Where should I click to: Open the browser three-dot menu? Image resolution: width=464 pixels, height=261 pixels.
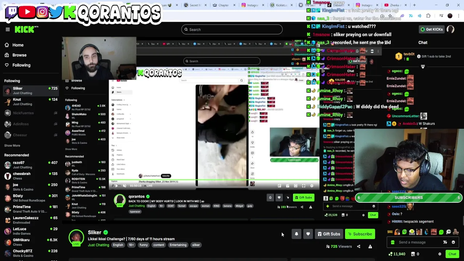458,16
